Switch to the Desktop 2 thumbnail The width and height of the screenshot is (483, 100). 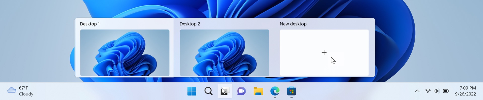(224, 52)
